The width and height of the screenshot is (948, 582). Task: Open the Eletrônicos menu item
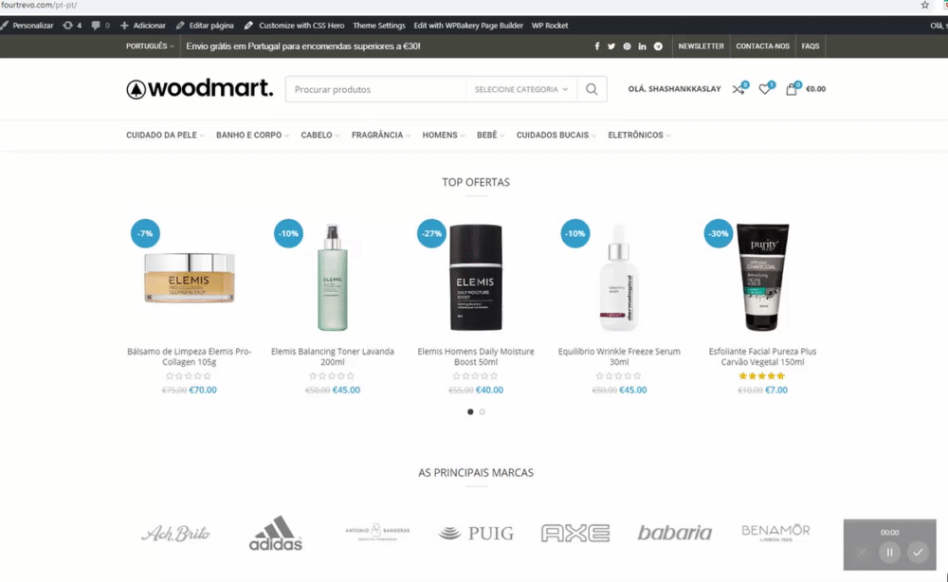coord(639,135)
